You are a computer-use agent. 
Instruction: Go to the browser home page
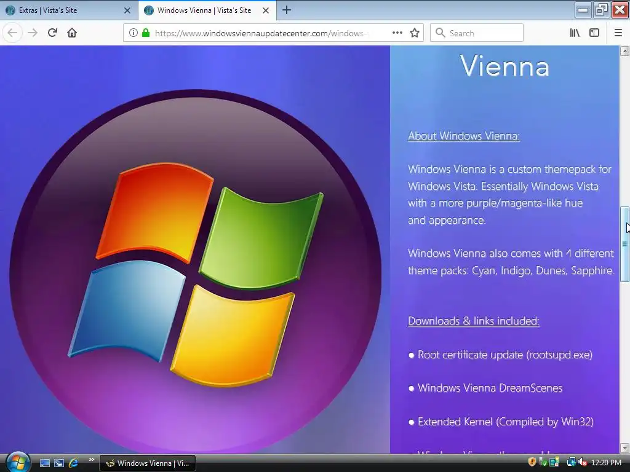pyautogui.click(x=72, y=33)
